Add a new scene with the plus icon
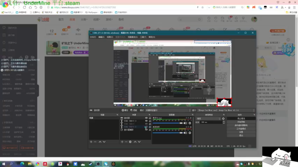 91,142
